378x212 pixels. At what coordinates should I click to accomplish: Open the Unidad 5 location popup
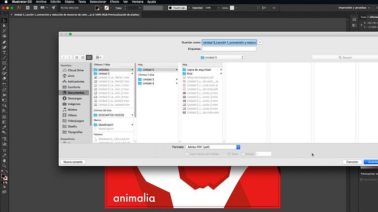tap(222, 58)
